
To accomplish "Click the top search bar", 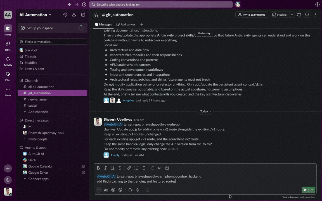I will tap(161, 4).
